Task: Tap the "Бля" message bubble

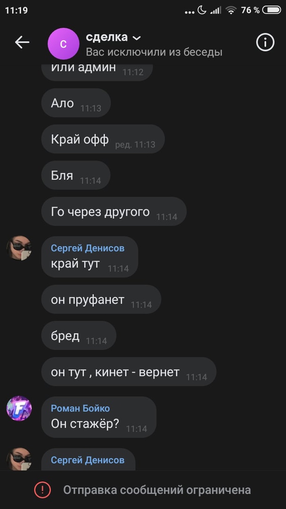Action: 76,175
